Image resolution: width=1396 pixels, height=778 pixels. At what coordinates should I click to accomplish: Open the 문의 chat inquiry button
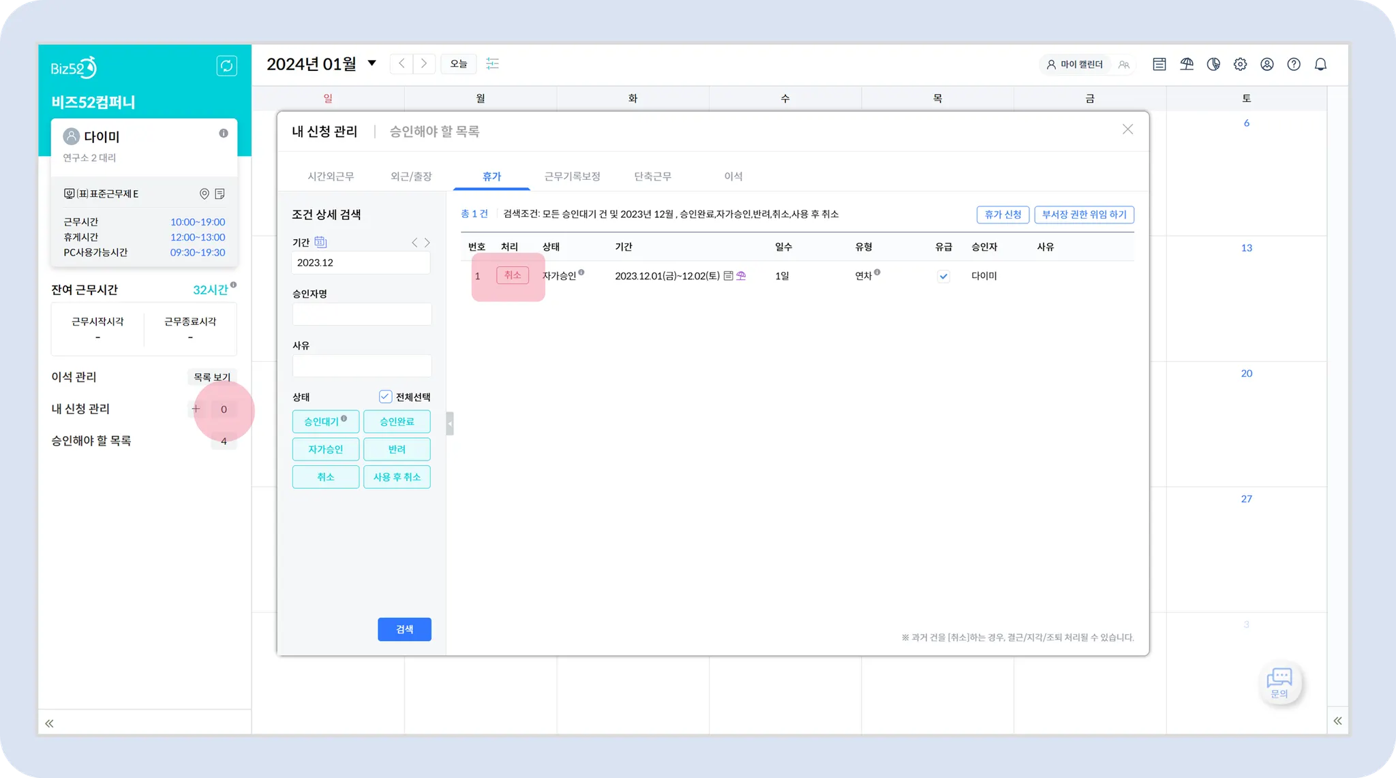[x=1279, y=683]
